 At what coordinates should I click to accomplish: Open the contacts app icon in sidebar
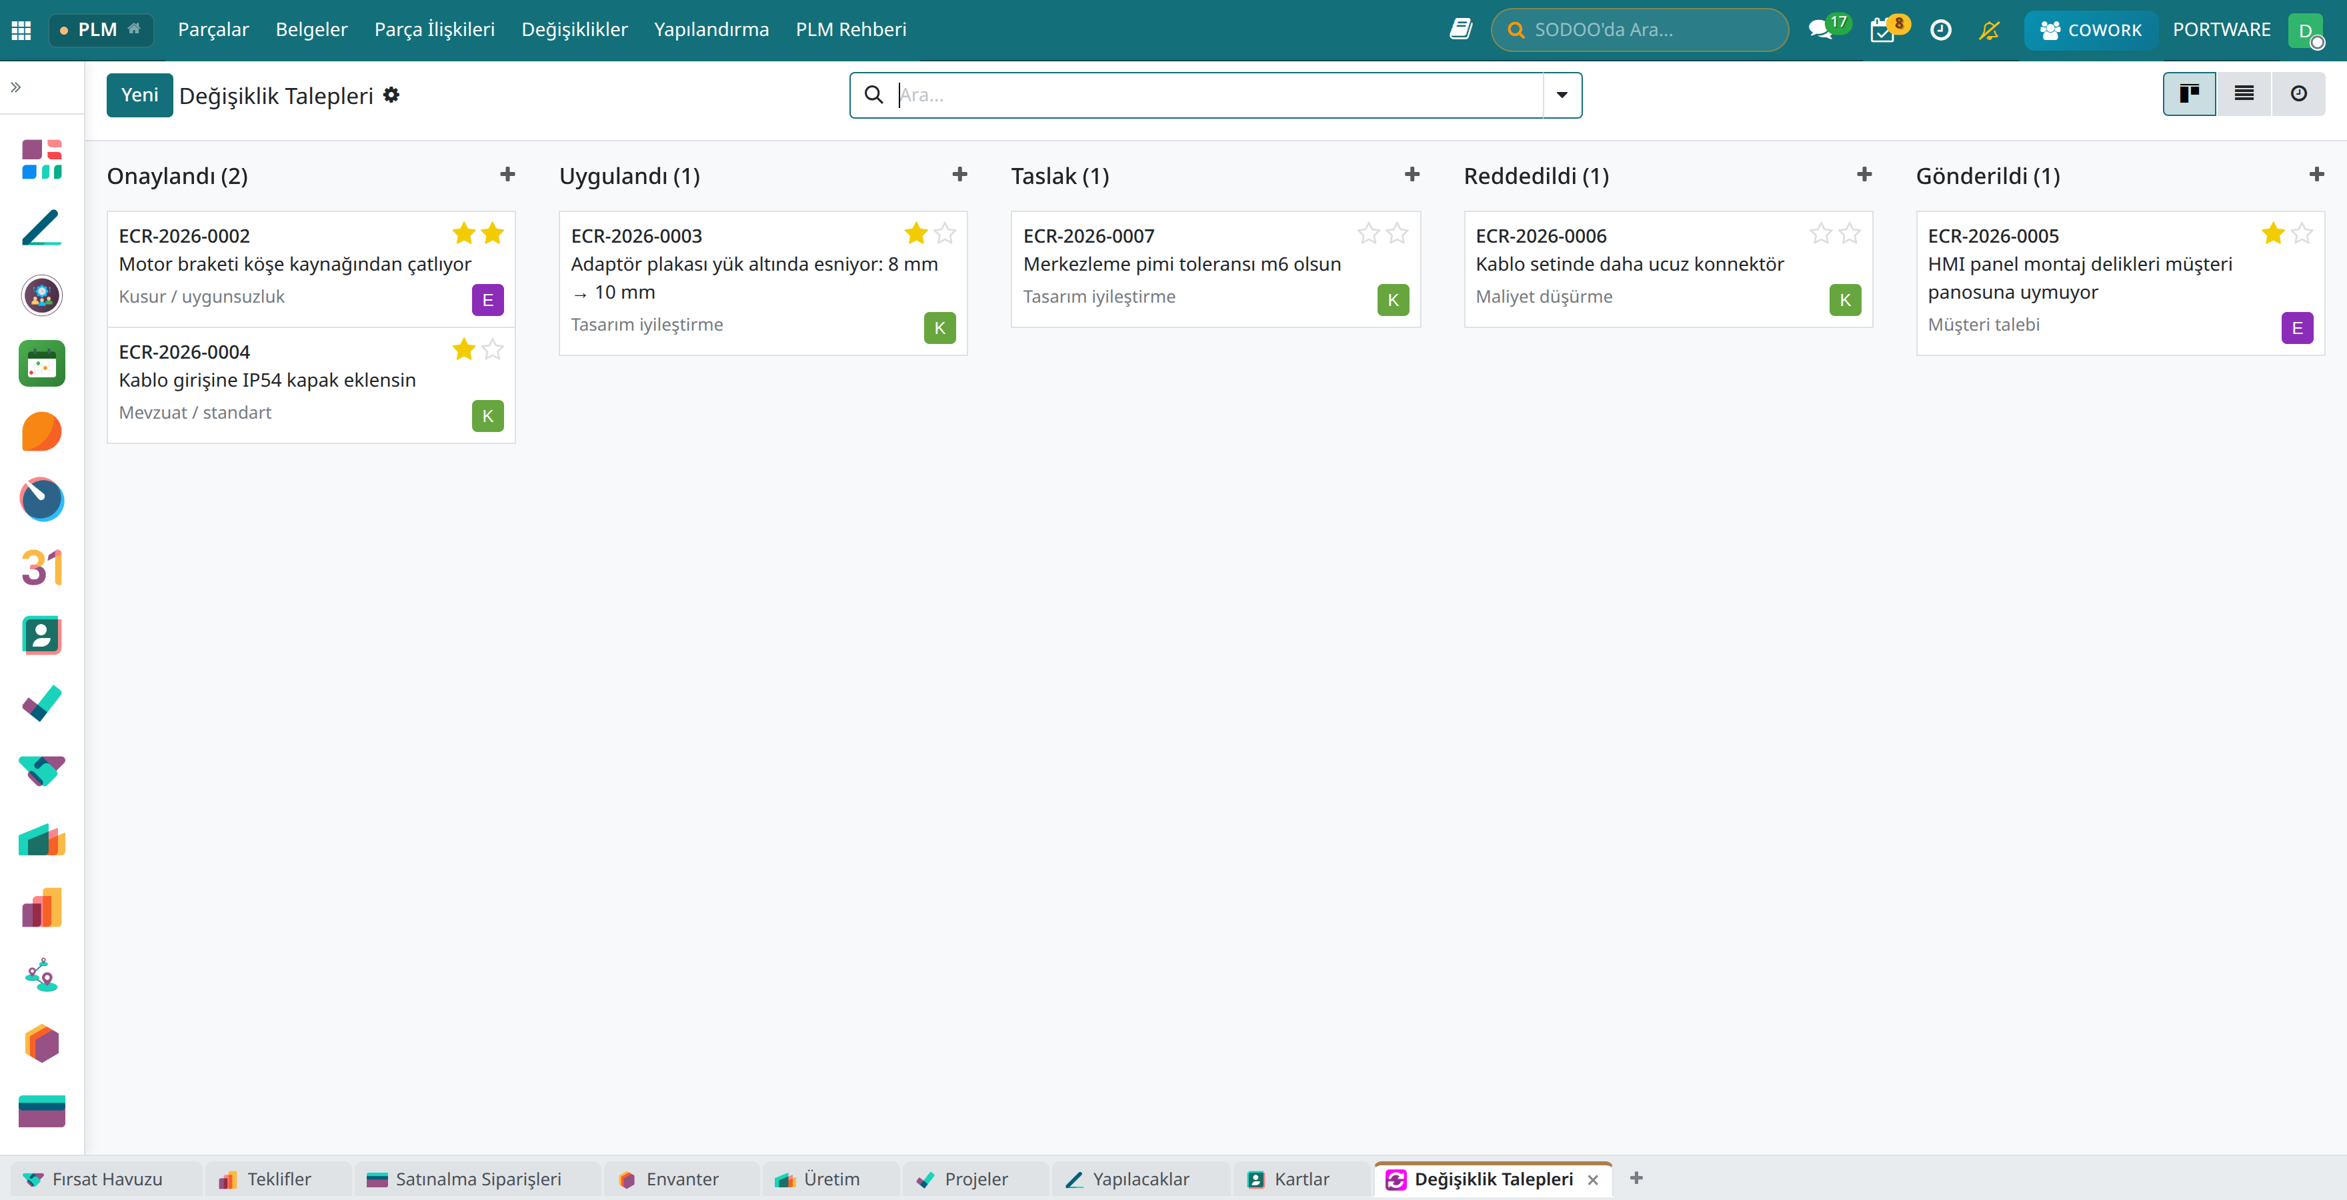tap(42, 635)
